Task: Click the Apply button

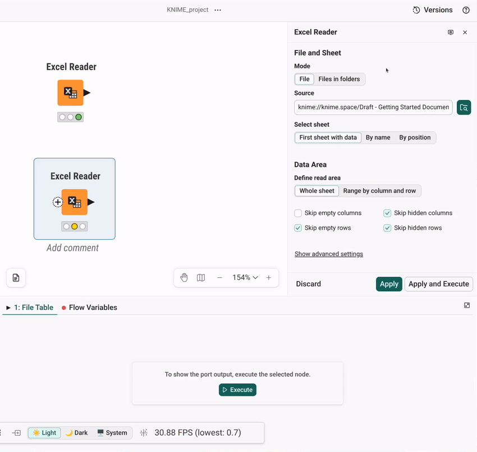Action: pos(389,284)
